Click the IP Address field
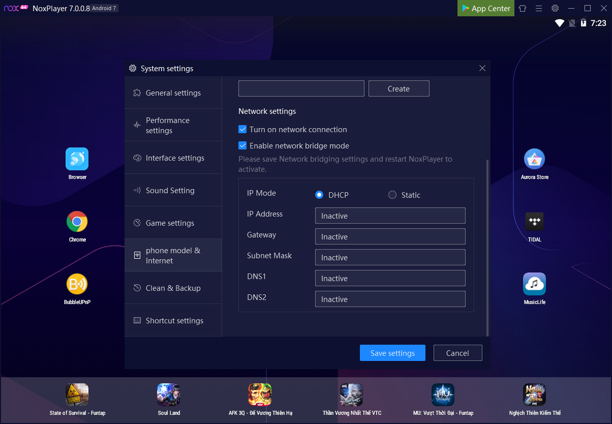612x424 pixels. coord(390,216)
